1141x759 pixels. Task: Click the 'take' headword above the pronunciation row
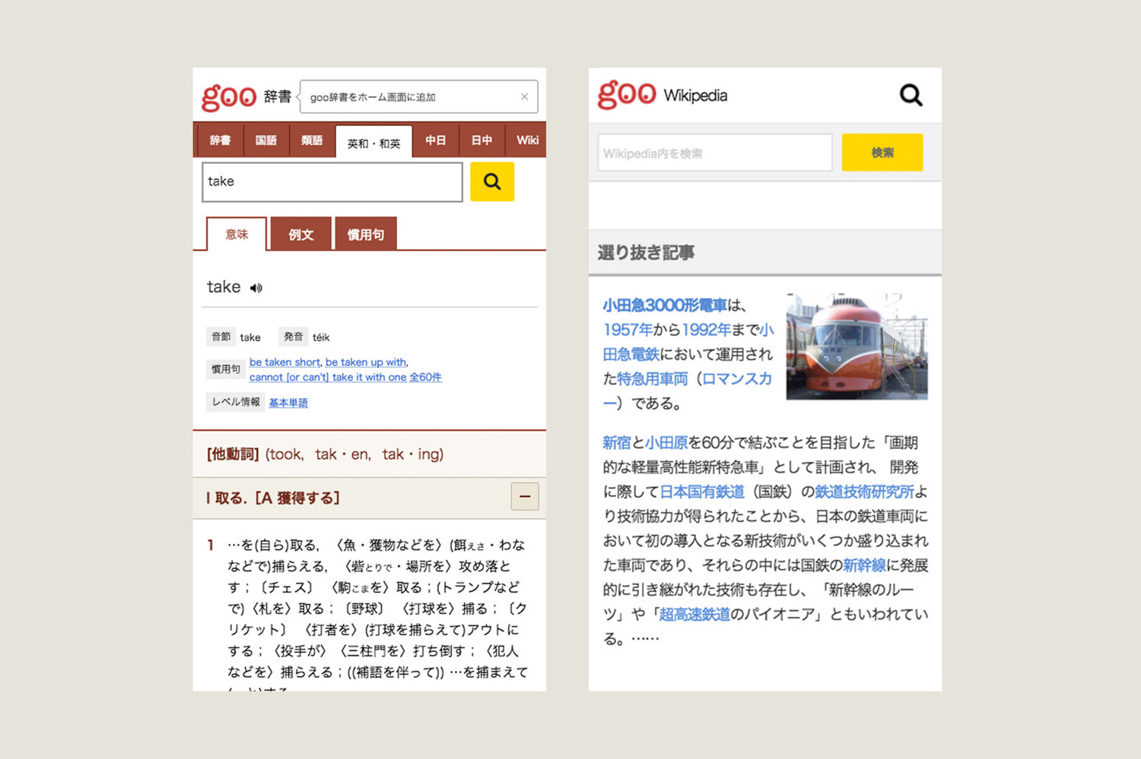(224, 287)
